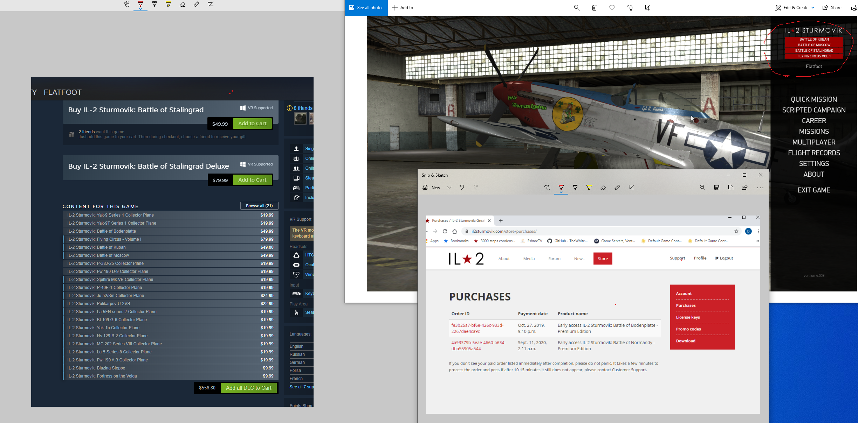Click QUICK MISSION in the IL-2 photo menu
The height and width of the screenshot is (423, 858).
pyautogui.click(x=814, y=99)
